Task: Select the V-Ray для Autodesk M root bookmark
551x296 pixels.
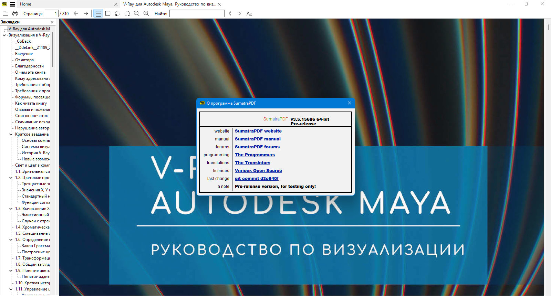Action: (x=29, y=29)
